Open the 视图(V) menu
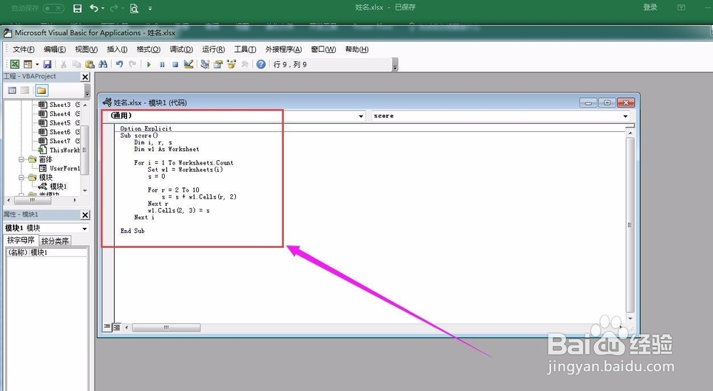The width and height of the screenshot is (713, 391). [x=86, y=50]
